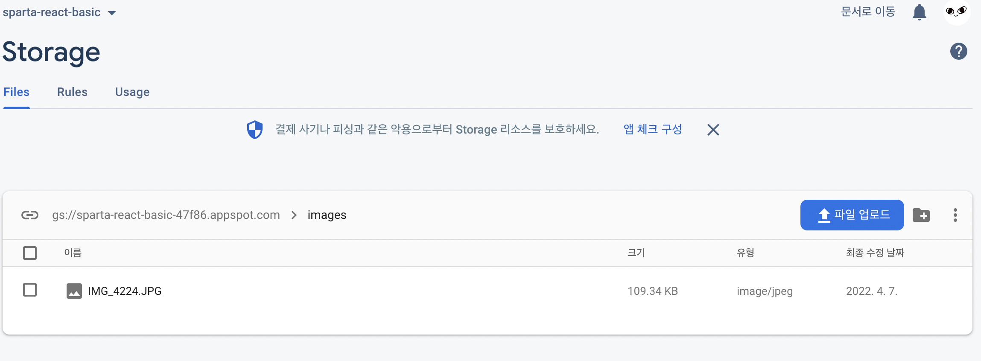Screen dimensions: 981x361
Task: Open the account avatar menu
Action: point(957,12)
